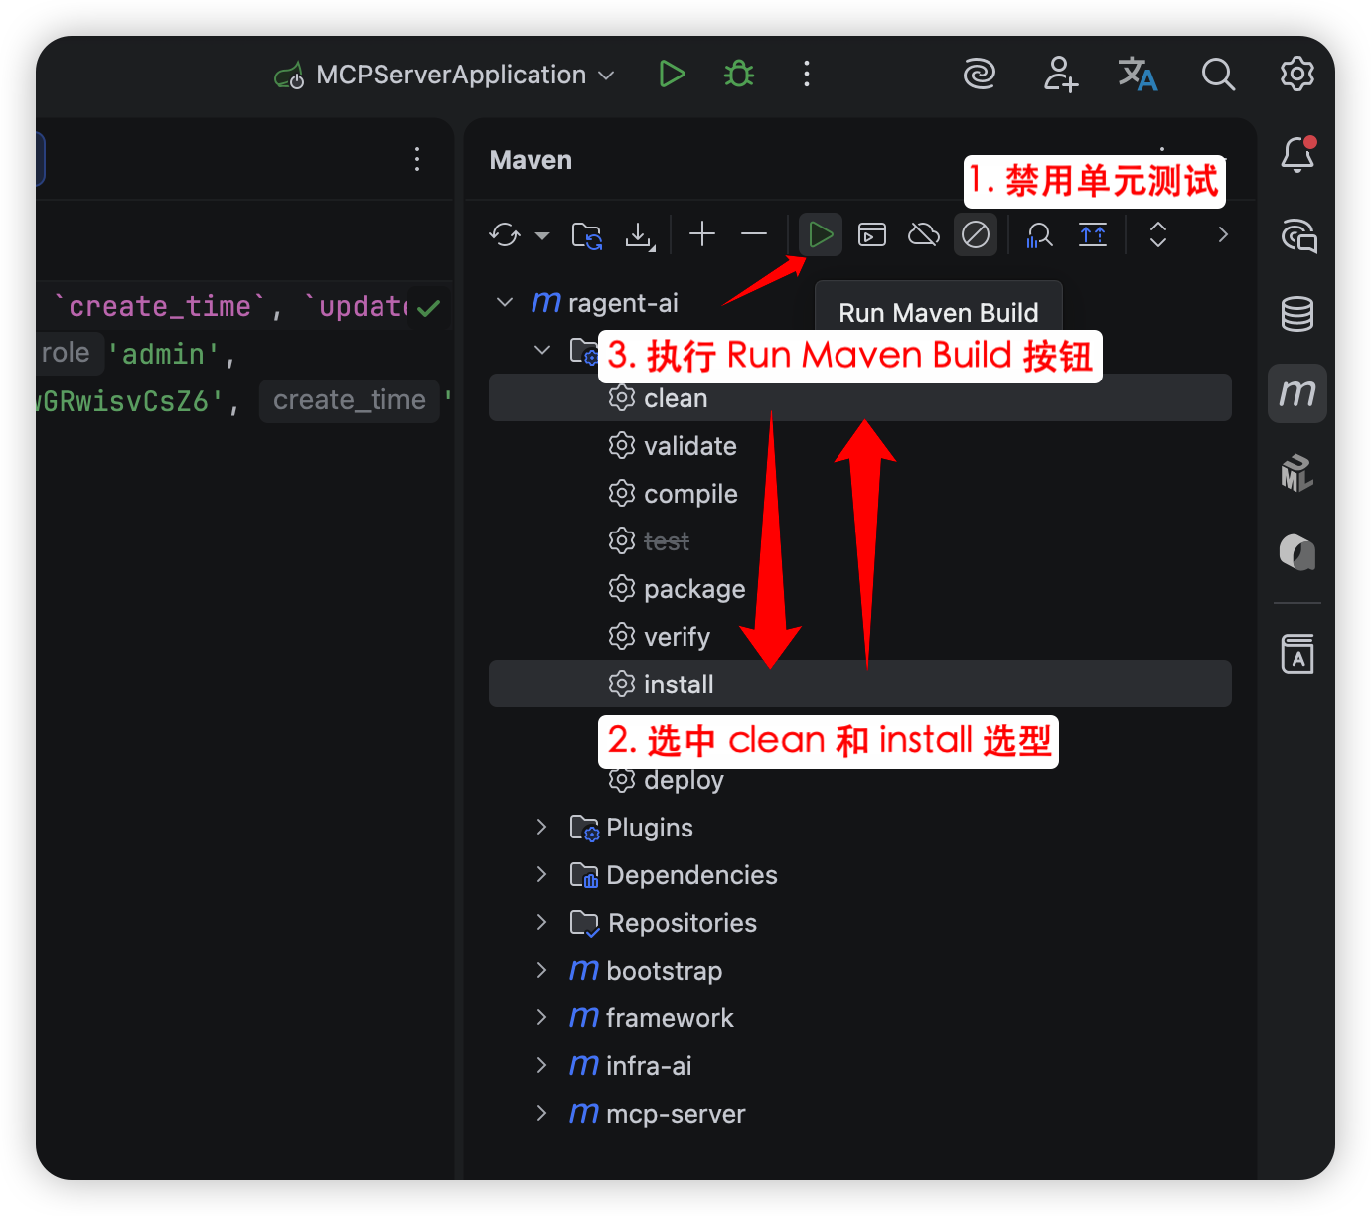The width and height of the screenshot is (1371, 1216).
Task: Click Download Sources and Documentation icon
Action: 639,235
